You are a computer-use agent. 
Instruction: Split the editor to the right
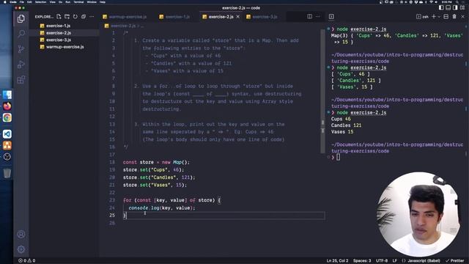tap(309, 16)
